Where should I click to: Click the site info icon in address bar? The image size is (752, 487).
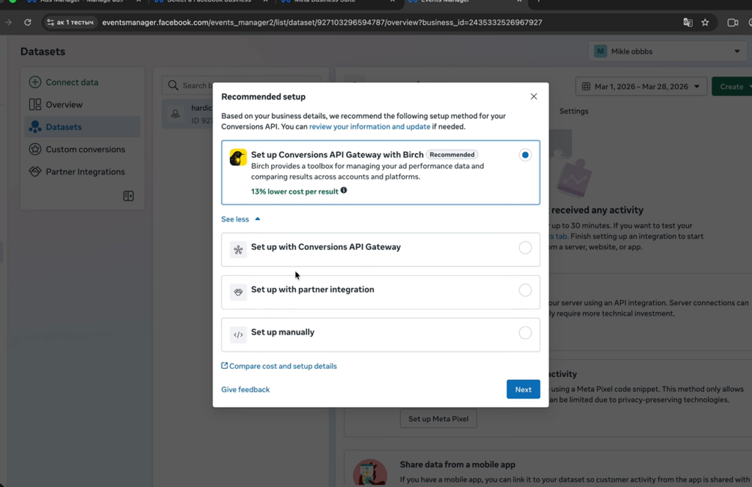tap(51, 23)
